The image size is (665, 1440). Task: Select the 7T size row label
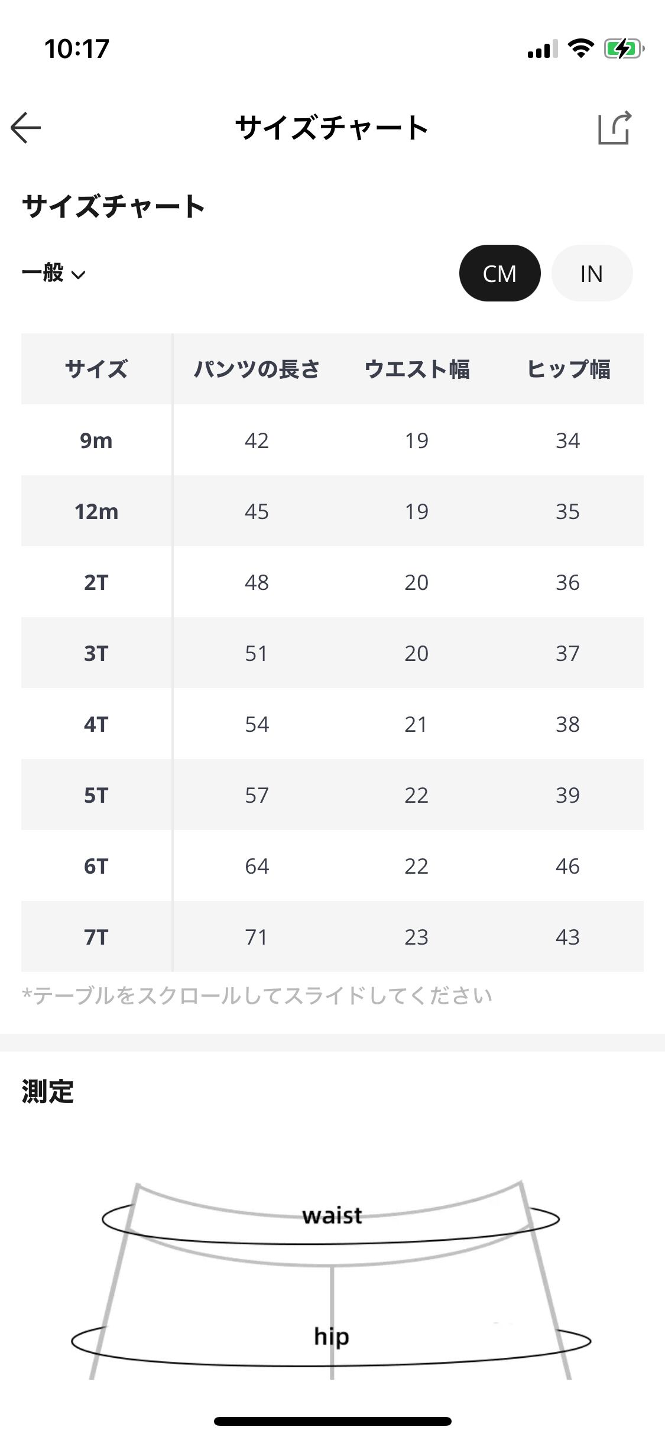(96, 937)
